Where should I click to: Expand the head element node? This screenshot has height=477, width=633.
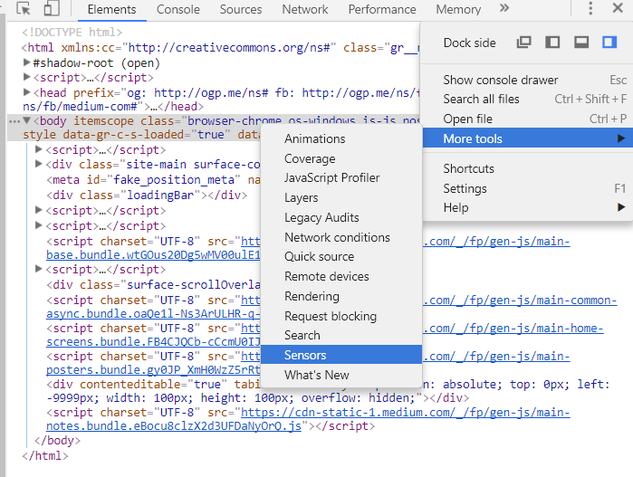pyautogui.click(x=26, y=92)
